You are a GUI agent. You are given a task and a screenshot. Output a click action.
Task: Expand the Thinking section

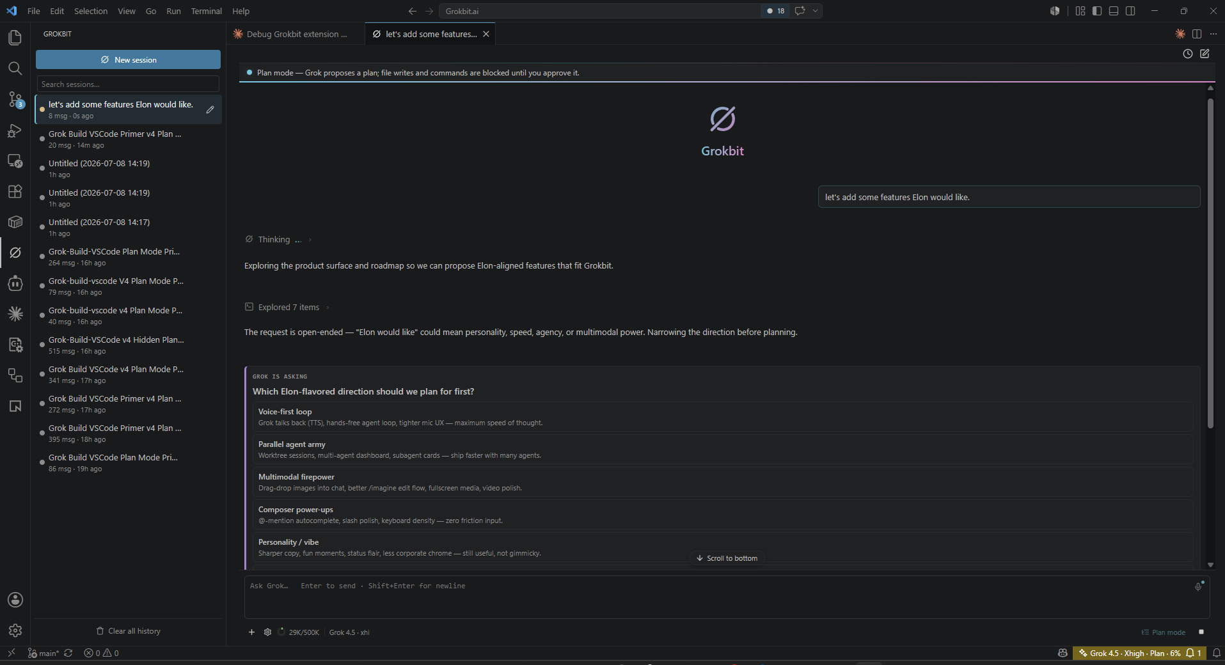tap(278, 239)
